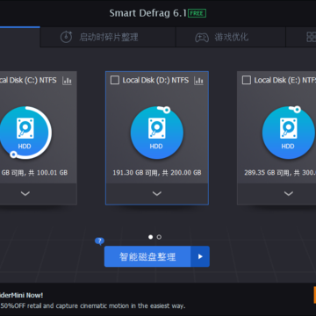Click the FREE edition badge
The height and width of the screenshot is (316, 316).
(197, 13)
